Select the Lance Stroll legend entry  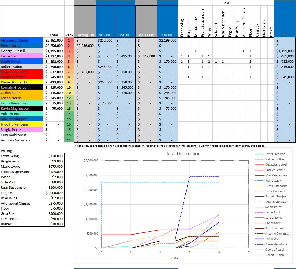click(268, 212)
